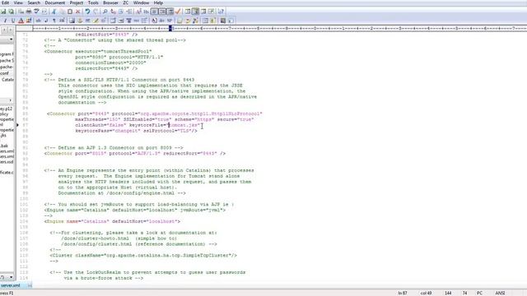The image size is (527, 296).
Task: Open the drive dropdown in the directory panel
Action: pyautogui.click(x=11, y=39)
